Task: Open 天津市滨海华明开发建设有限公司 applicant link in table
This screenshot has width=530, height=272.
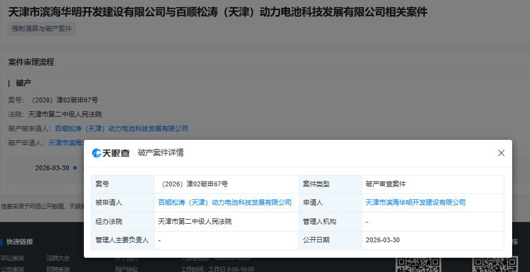Action: [x=415, y=202]
